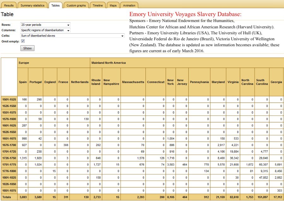Expand the Rows dropdown for 25-year periods
The height and width of the screenshot is (201, 284).
45,25
